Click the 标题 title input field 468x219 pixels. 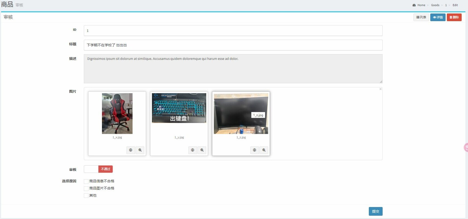point(233,45)
